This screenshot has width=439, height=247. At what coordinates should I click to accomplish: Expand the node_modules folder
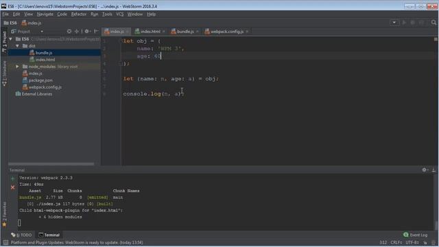click(17, 67)
